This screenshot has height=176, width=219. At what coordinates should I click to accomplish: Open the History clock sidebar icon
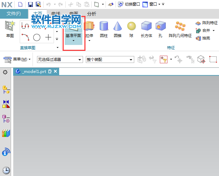click(x=6, y=170)
